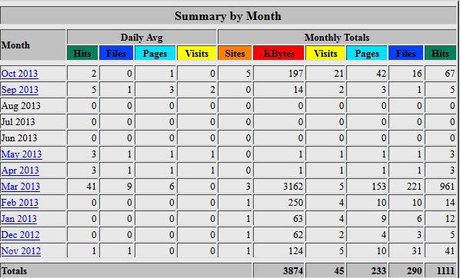Click the Feb 2013 KBytes value 250

coord(295,203)
